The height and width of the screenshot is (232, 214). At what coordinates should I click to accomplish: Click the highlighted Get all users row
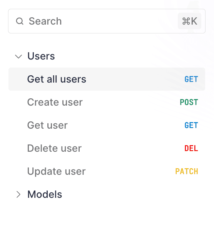(107, 79)
